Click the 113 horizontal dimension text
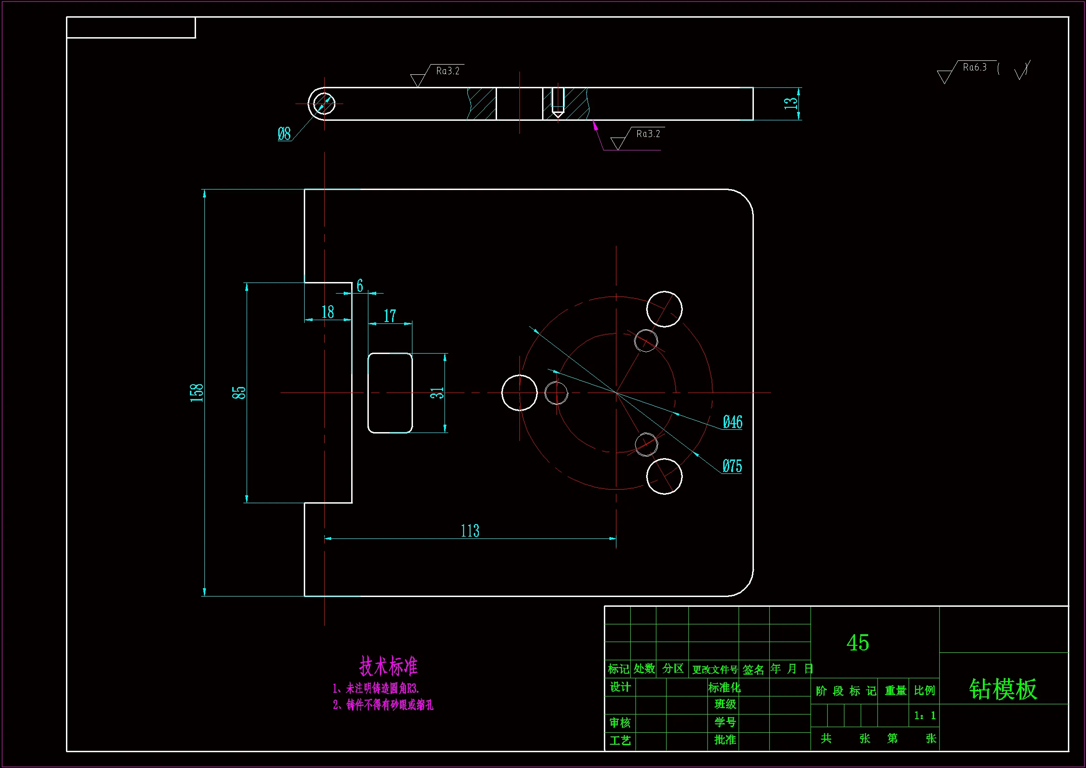This screenshot has height=768, width=1086. click(470, 531)
